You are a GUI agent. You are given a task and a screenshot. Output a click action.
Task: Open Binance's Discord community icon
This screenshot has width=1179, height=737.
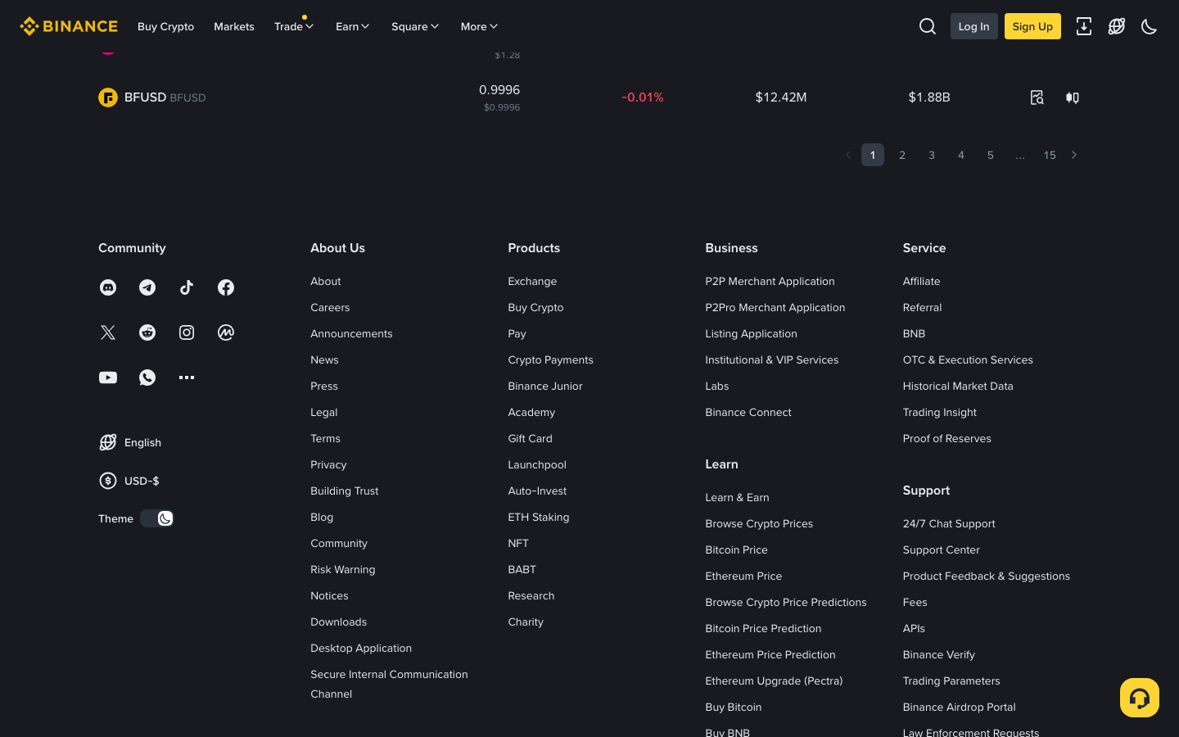tap(108, 287)
